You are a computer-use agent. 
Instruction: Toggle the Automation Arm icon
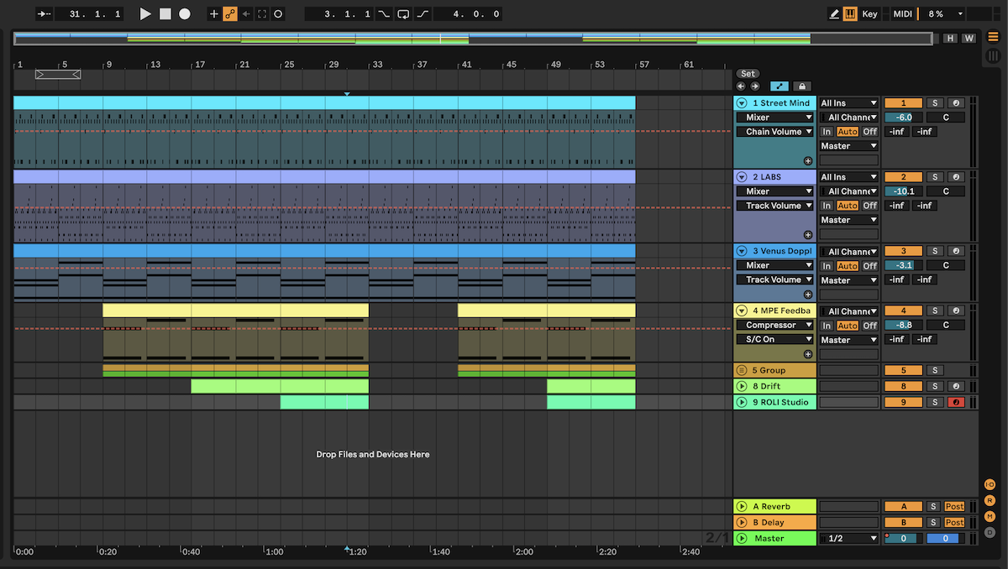[x=230, y=14]
